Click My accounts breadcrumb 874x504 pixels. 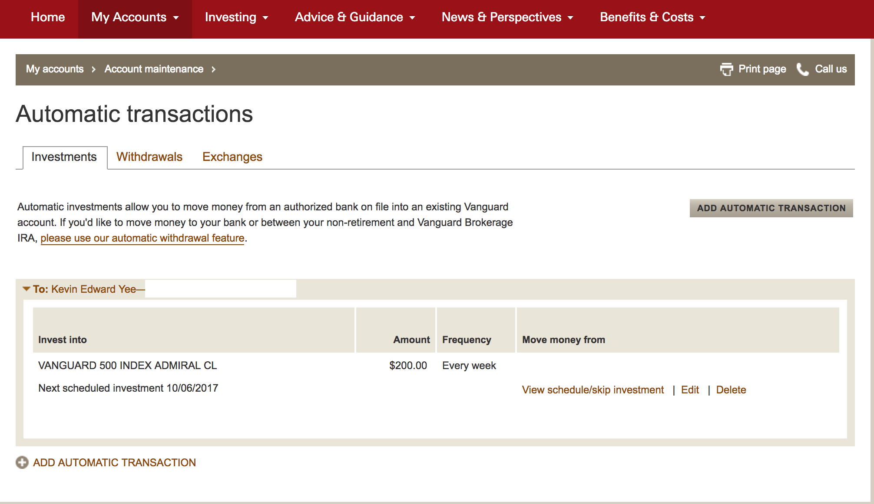pyautogui.click(x=55, y=69)
